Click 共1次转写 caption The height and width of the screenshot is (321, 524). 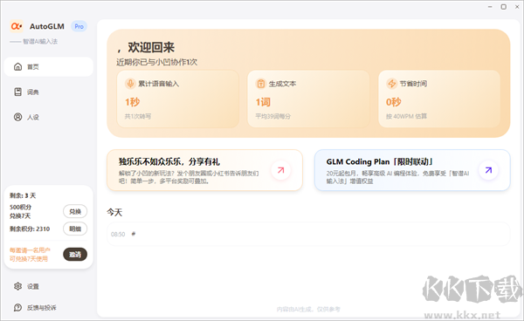(138, 116)
